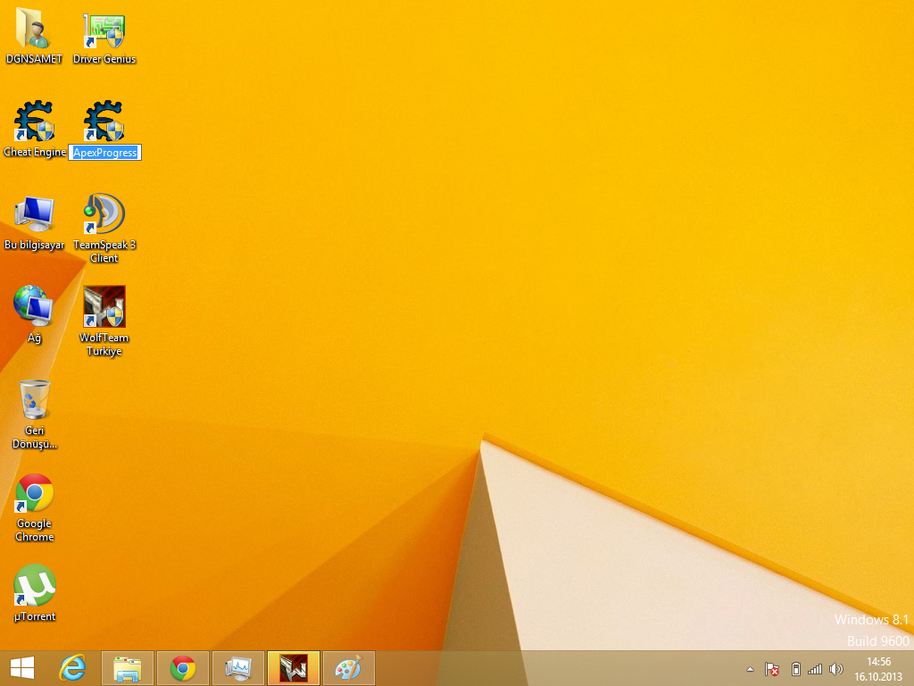Click the Bu bilgisayar label text

click(35, 245)
